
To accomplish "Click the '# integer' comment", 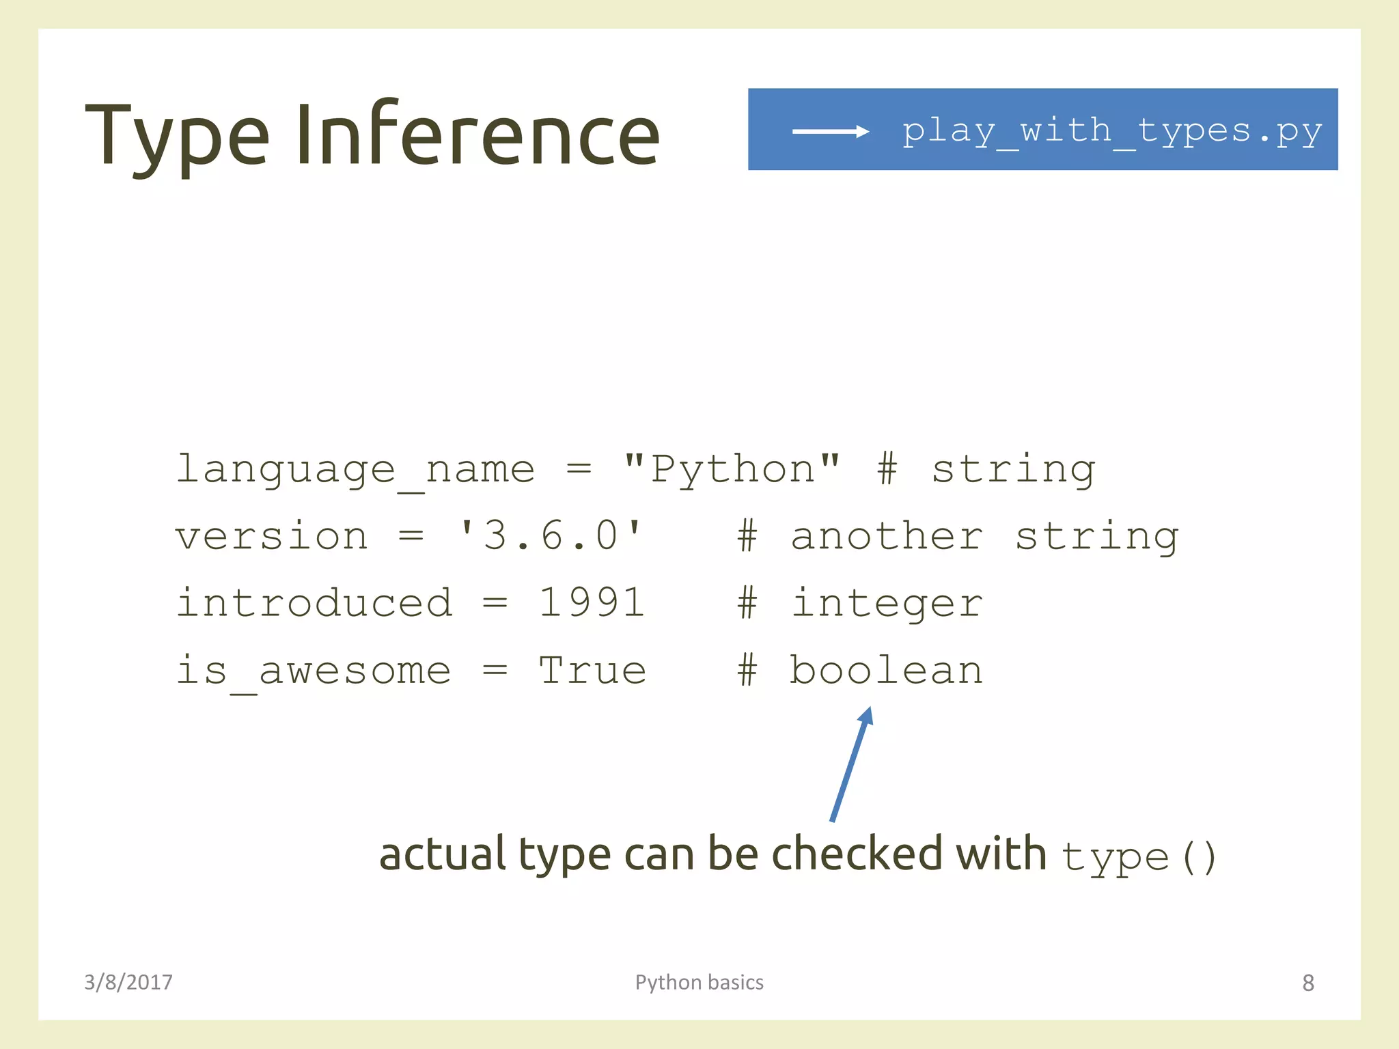I will tap(861, 603).
